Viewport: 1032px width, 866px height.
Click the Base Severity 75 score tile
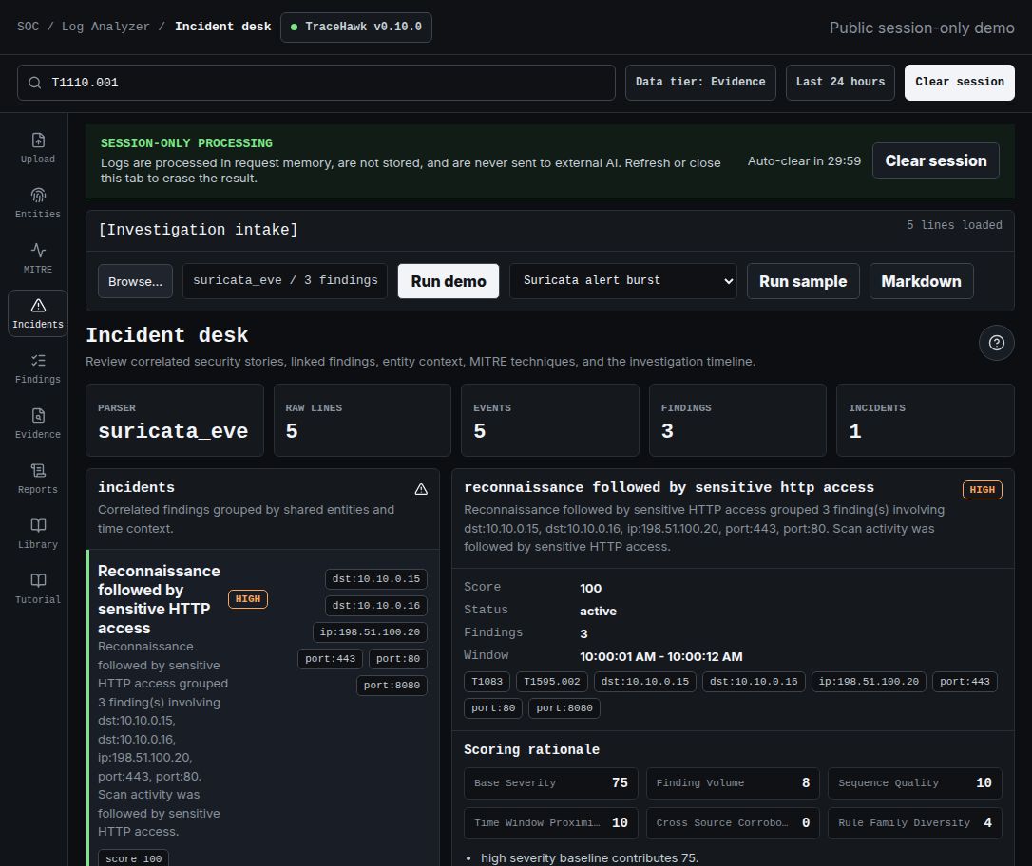point(551,783)
